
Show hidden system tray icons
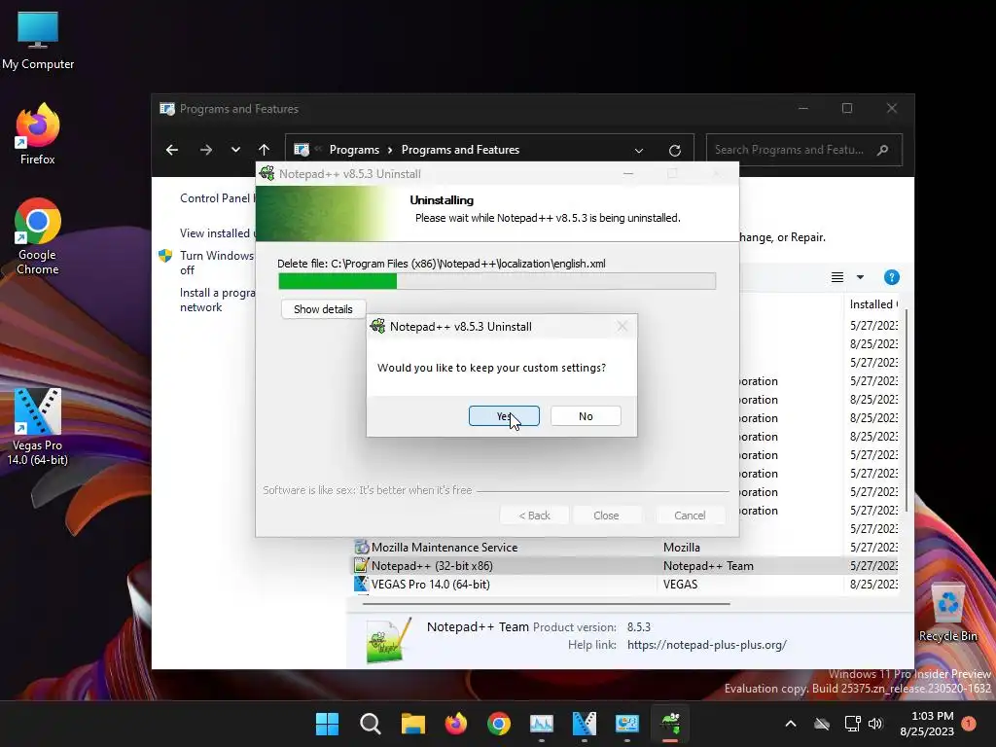[x=791, y=724]
